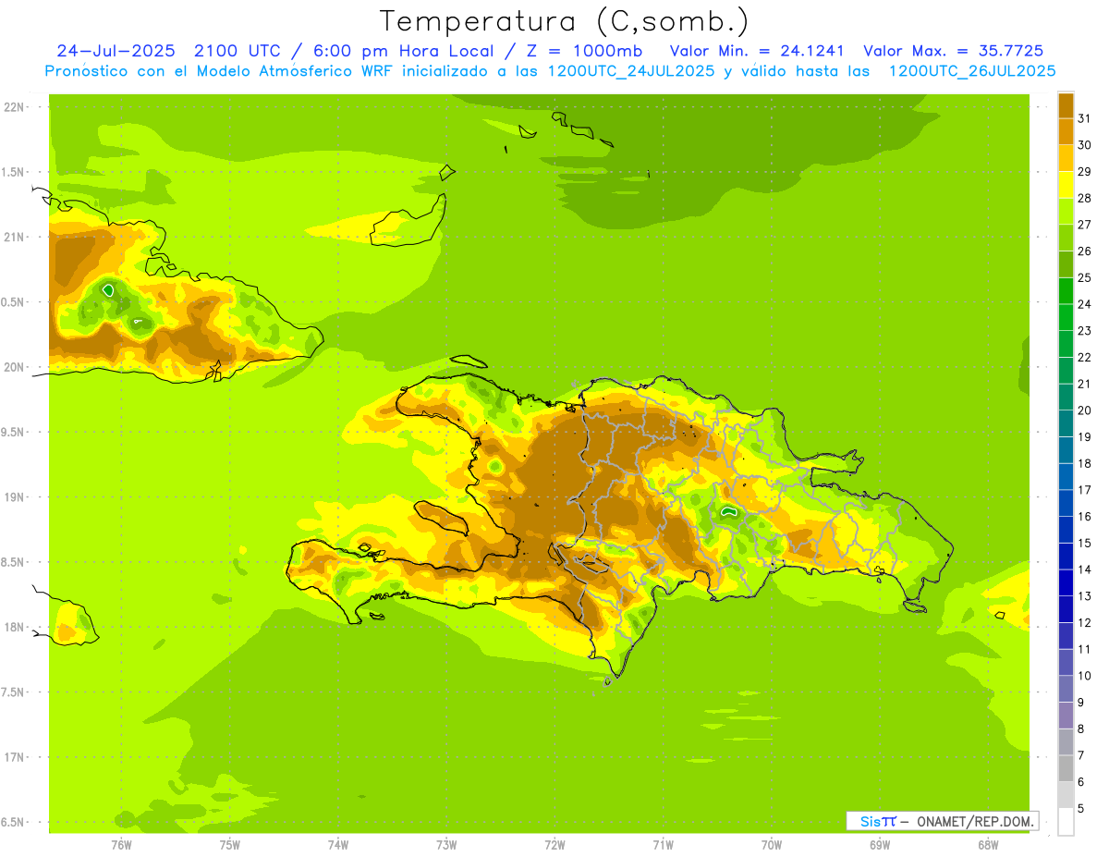Click the 'SisTT - ONAMET/REP.DOM.' credit label
1109x857 pixels.
click(x=943, y=821)
